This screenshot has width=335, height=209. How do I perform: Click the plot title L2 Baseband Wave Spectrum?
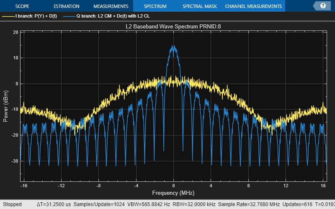click(x=173, y=26)
